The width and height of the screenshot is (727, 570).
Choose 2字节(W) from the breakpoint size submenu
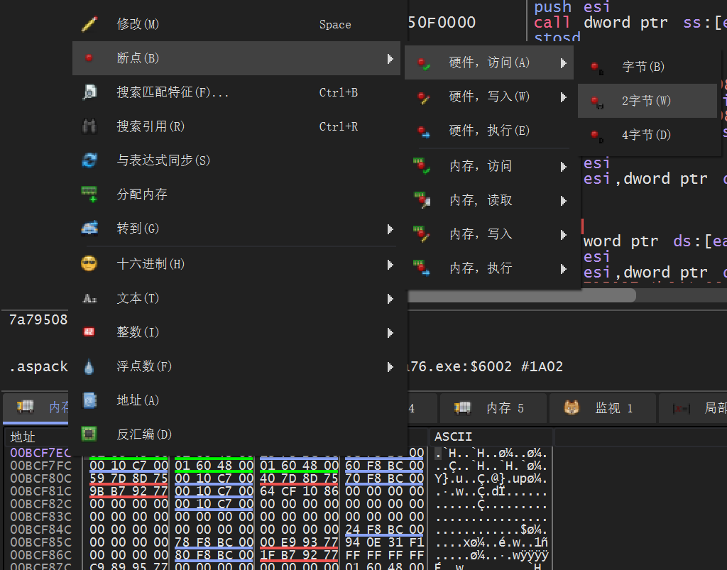[x=646, y=101]
